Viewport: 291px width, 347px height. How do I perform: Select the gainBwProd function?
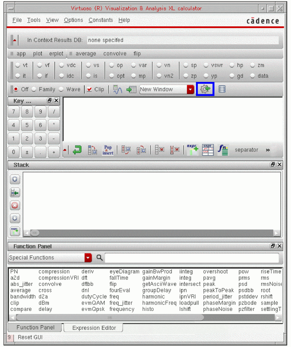tap(157, 271)
